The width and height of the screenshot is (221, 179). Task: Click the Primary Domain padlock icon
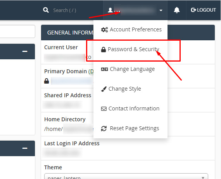pyautogui.click(x=47, y=81)
